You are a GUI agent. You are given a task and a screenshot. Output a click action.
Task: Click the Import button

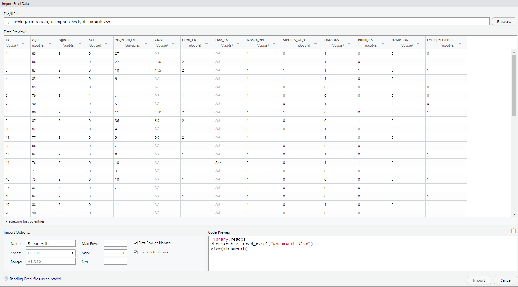pyautogui.click(x=479, y=280)
